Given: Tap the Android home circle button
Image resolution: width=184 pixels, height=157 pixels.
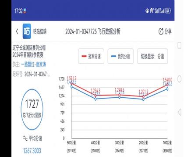Looking at the screenshot, I should [x=180, y=79].
